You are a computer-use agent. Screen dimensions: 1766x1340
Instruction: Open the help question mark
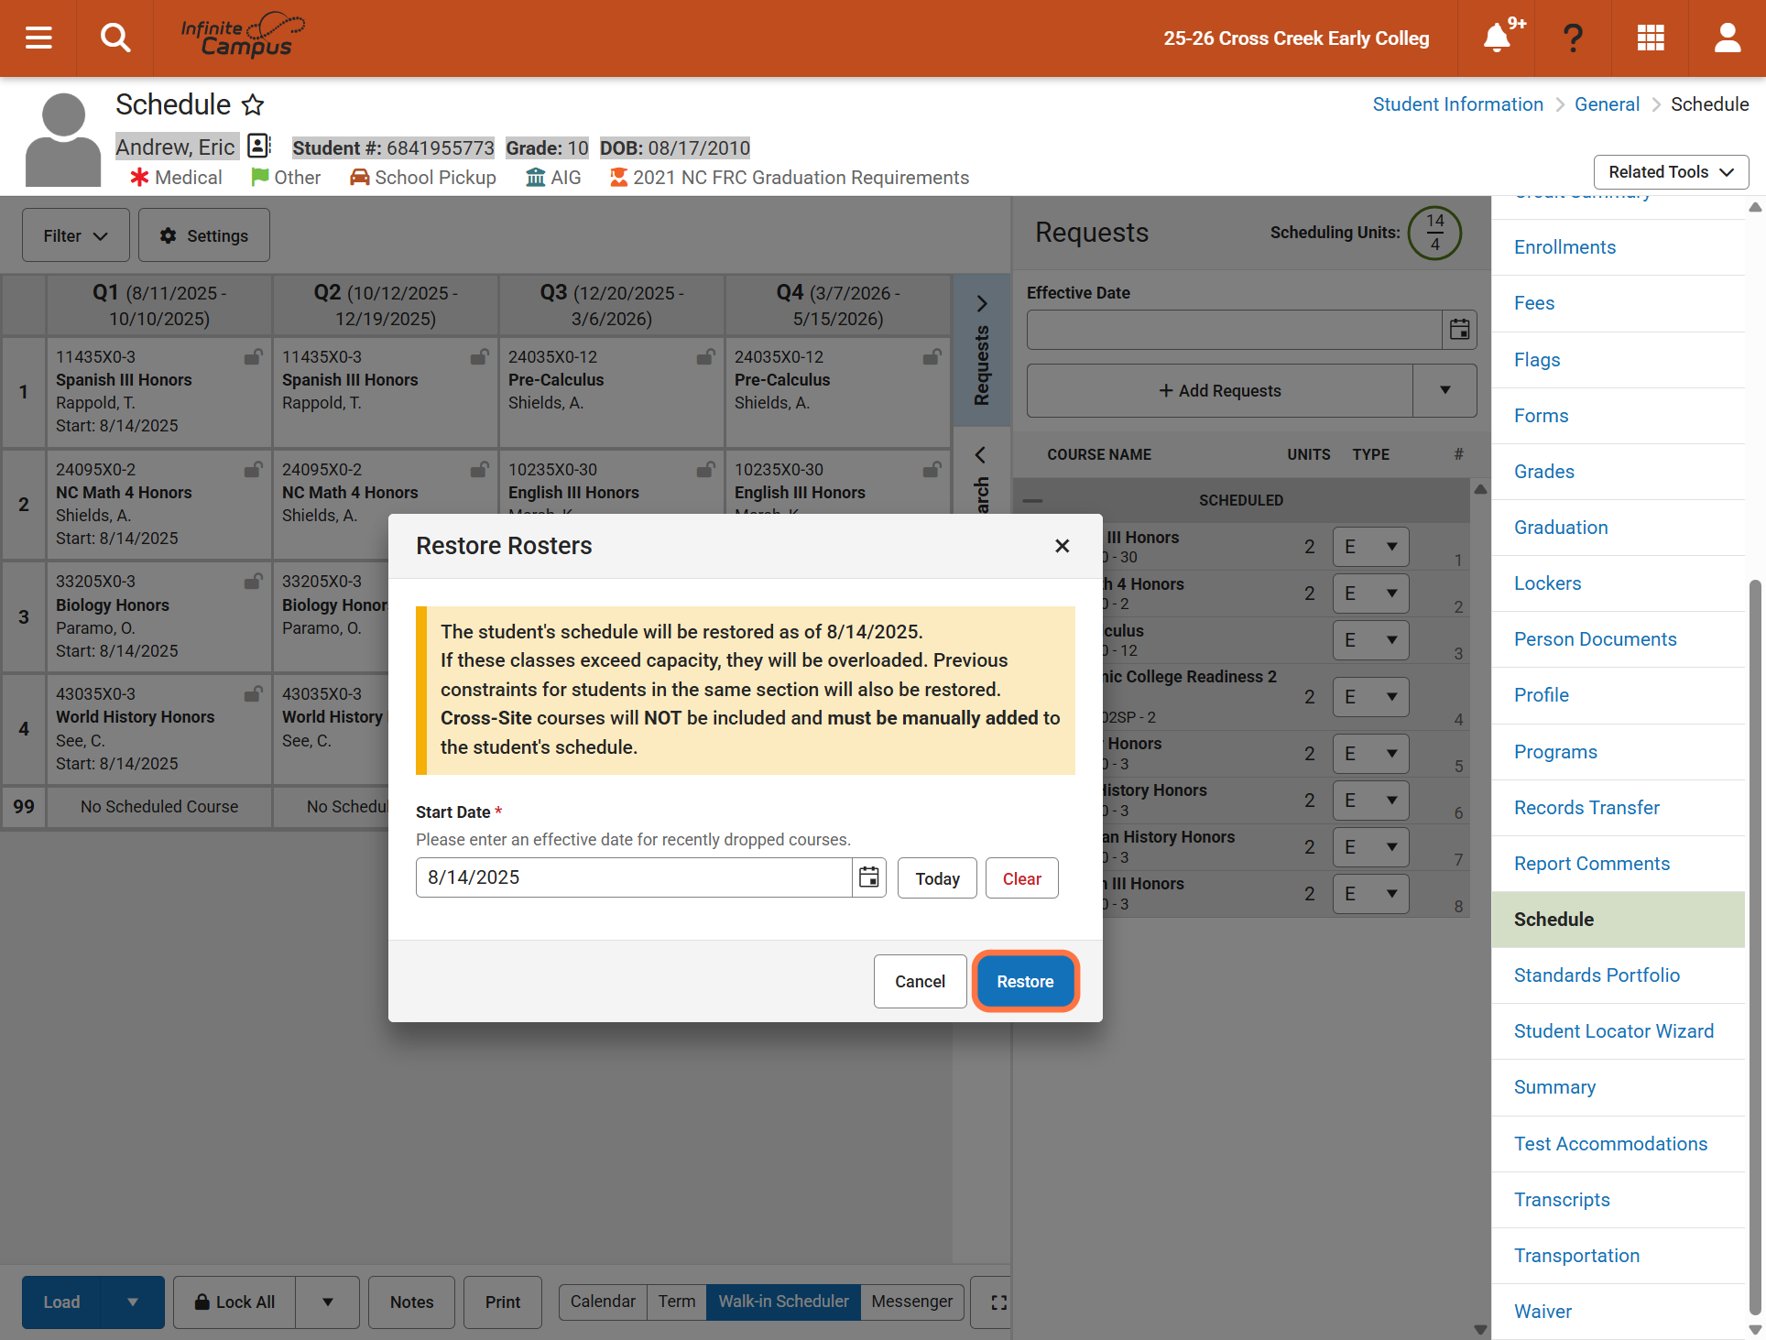(1573, 38)
